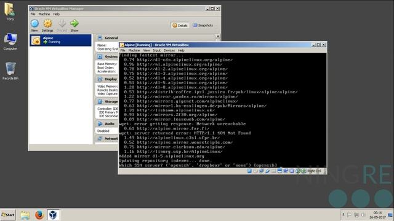Open Windows Explorer from the taskbar
394x221 pixels.
[25, 215]
